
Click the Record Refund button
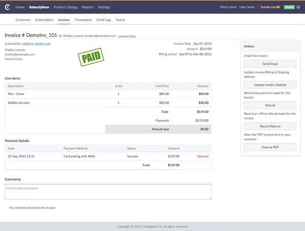click(270, 126)
